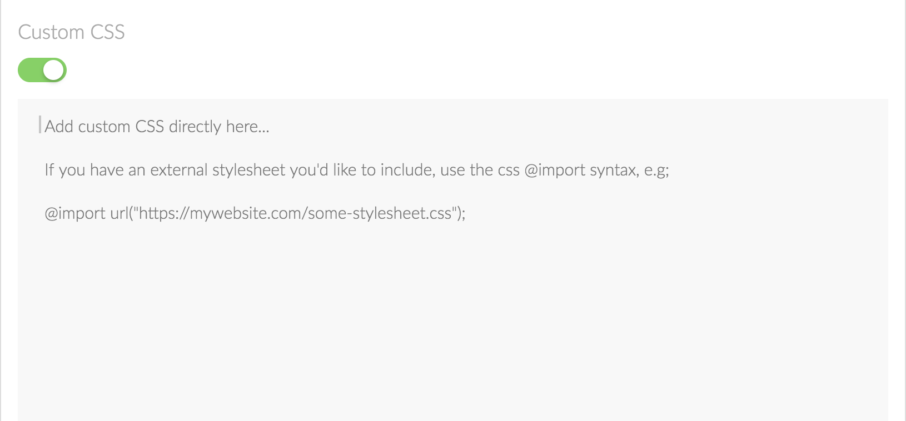Image resolution: width=906 pixels, height=421 pixels.
Task: Click the placeholder line about external stylesheet
Action: click(356, 170)
